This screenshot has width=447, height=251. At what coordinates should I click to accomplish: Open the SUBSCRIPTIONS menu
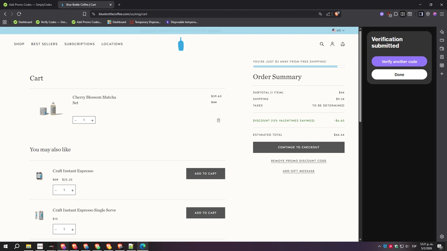point(80,44)
